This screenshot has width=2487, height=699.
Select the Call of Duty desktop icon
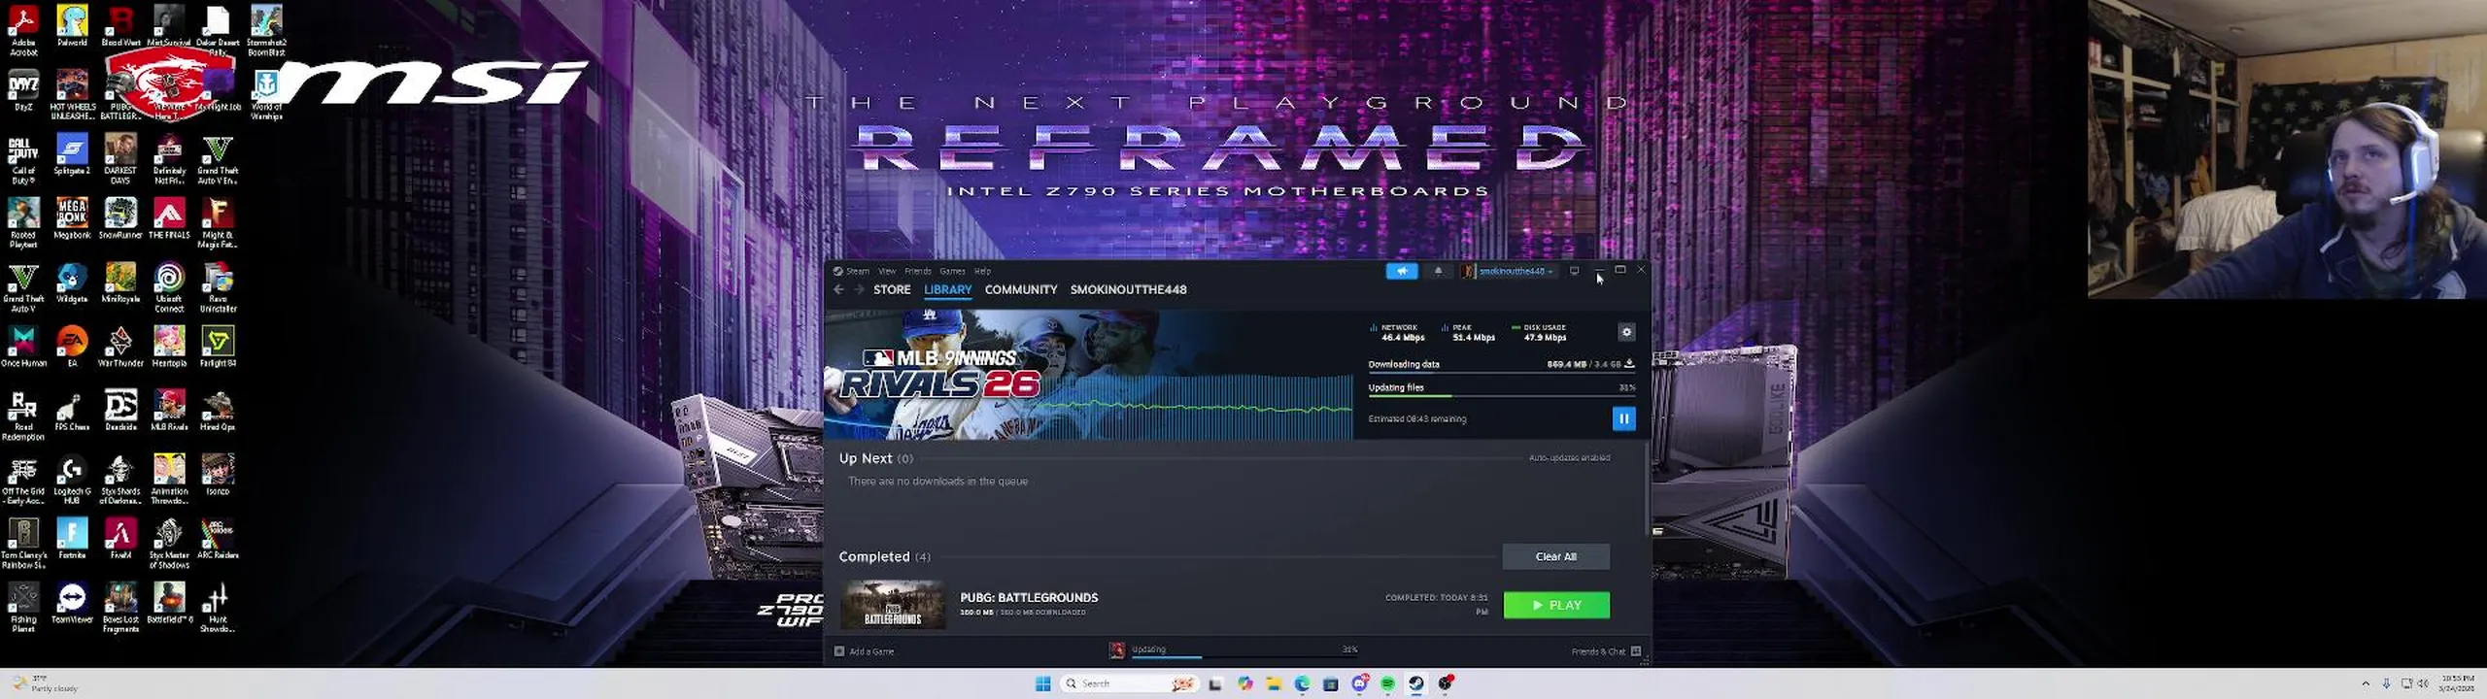pos(23,159)
